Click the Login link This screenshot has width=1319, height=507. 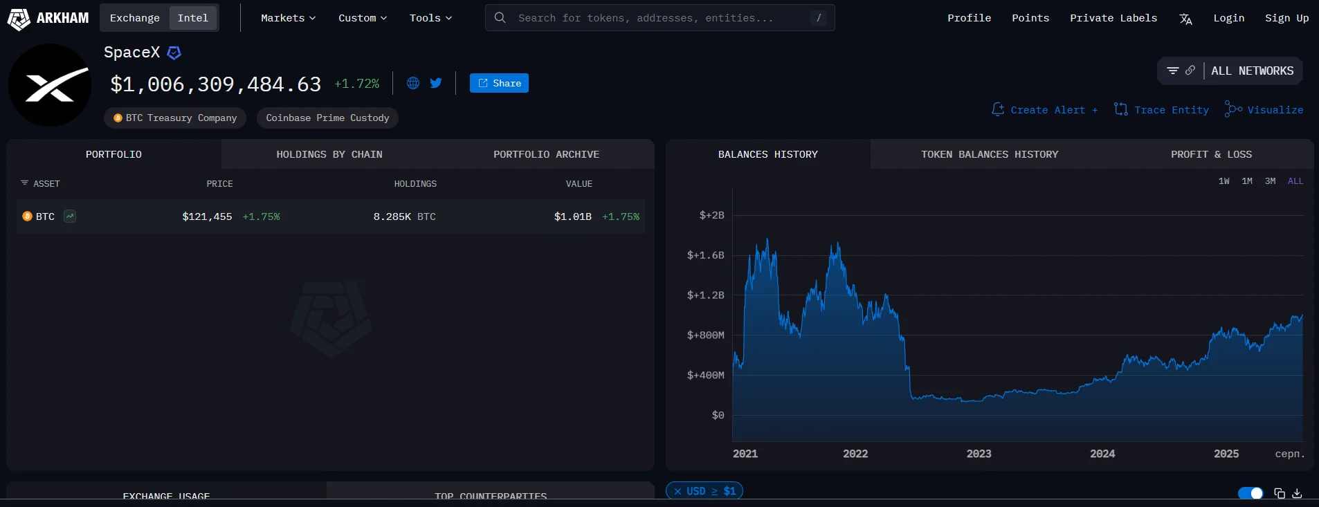tap(1228, 18)
